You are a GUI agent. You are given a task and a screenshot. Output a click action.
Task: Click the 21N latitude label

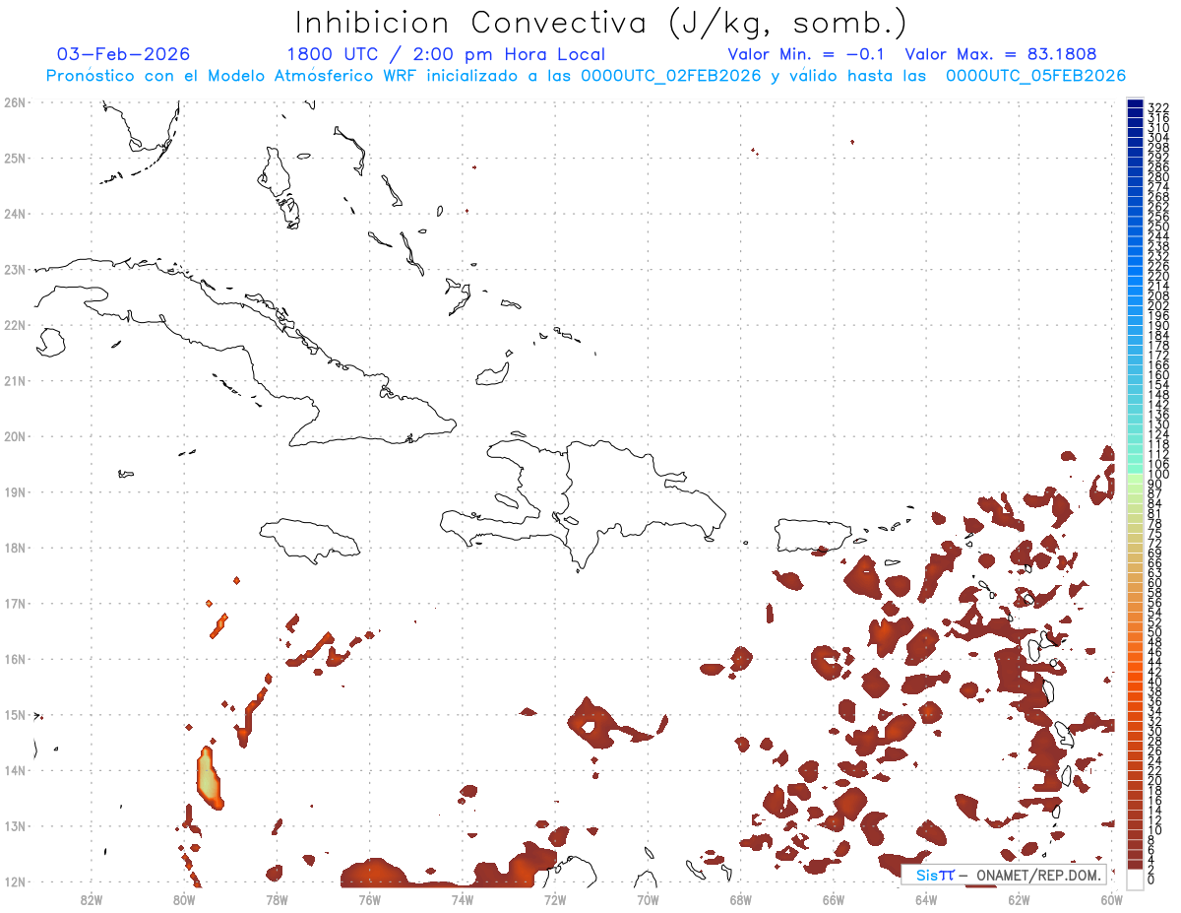pos(15,380)
